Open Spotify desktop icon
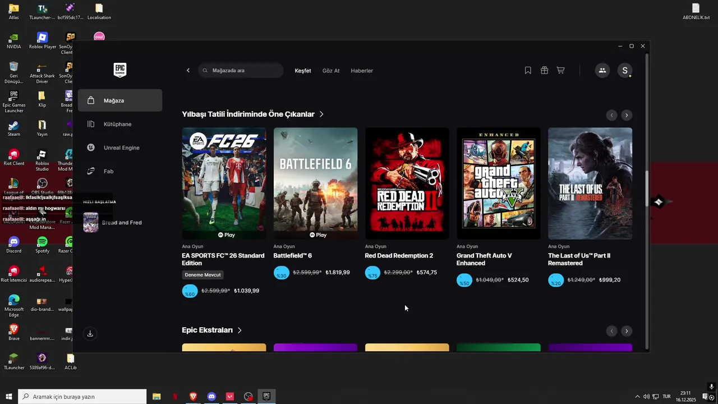Image resolution: width=718 pixels, height=404 pixels. 42,245
